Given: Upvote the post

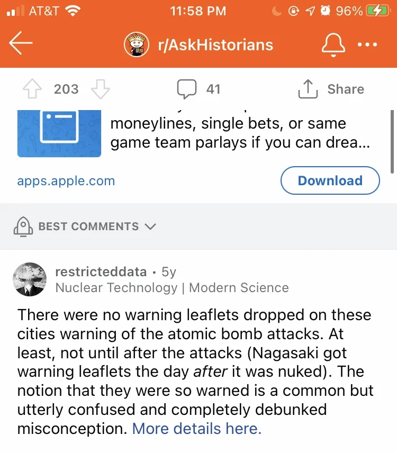Looking at the screenshot, I should (32, 89).
